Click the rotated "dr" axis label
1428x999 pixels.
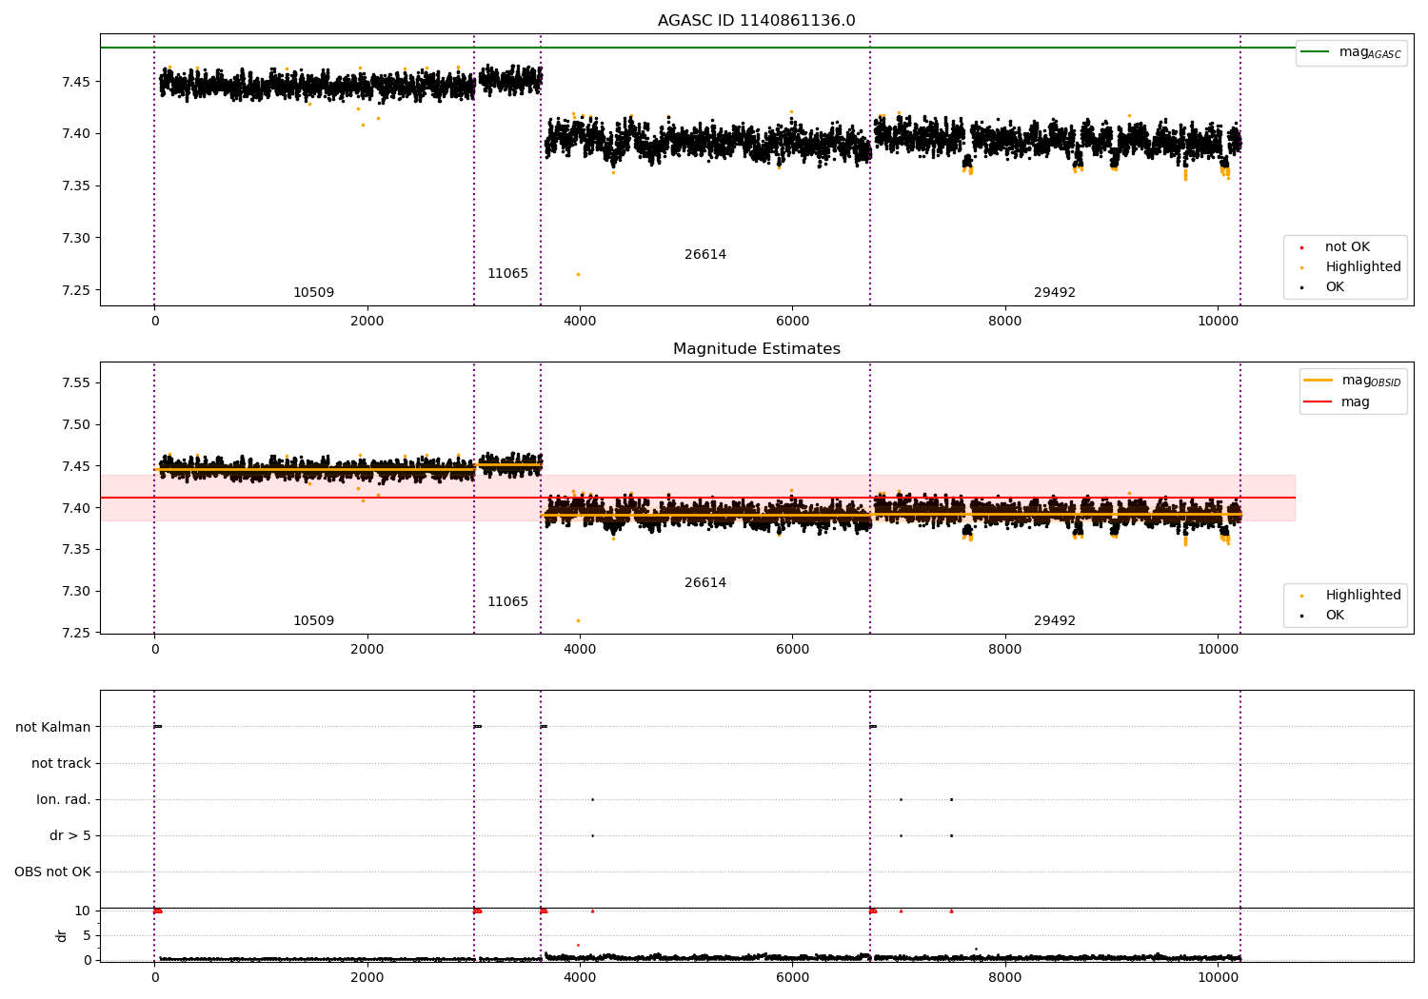[x=62, y=935]
